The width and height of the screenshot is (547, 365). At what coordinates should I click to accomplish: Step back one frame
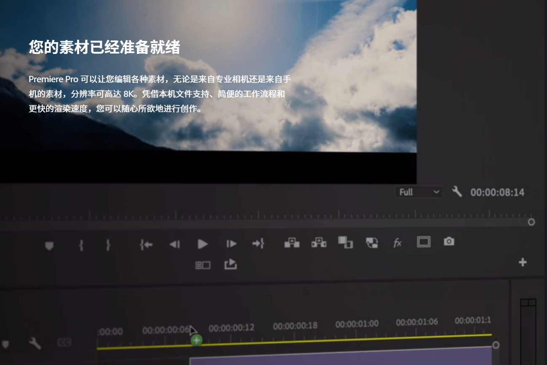[x=175, y=244]
